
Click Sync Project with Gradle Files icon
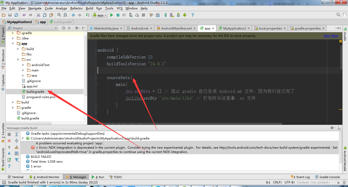pyautogui.click(x=166, y=15)
